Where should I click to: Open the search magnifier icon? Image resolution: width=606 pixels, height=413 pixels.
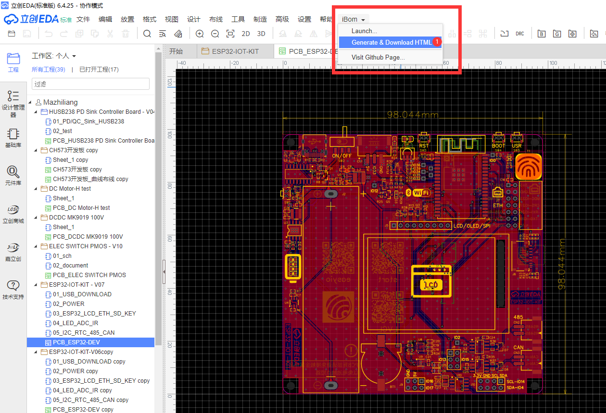(147, 34)
